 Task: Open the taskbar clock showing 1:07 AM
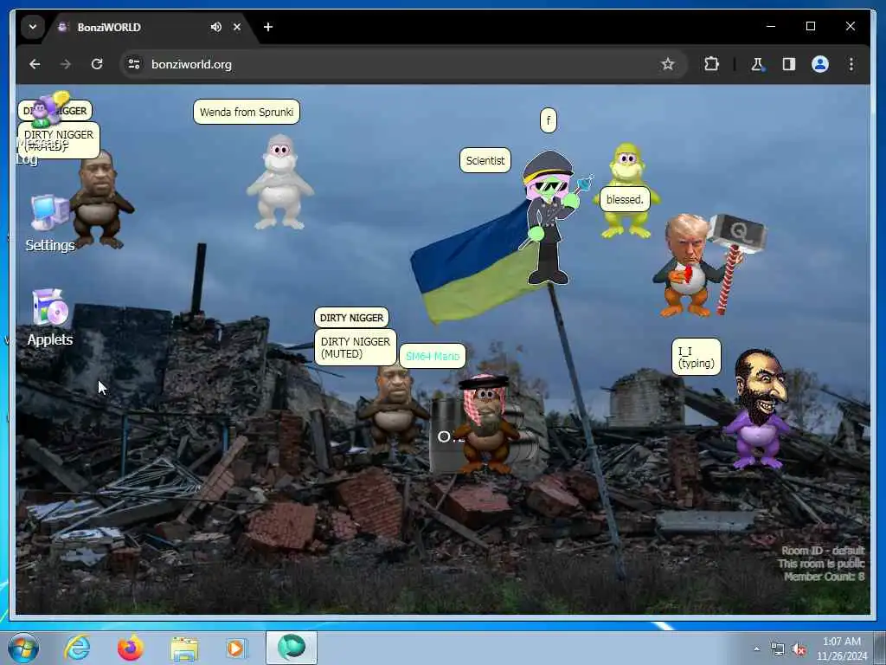842,649
